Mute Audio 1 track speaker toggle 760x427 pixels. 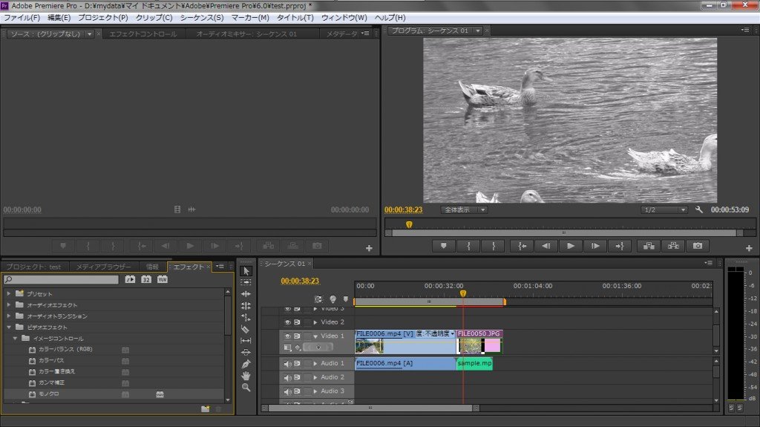point(287,363)
